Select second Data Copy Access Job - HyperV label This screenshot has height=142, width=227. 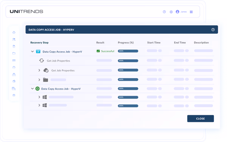(61, 89)
